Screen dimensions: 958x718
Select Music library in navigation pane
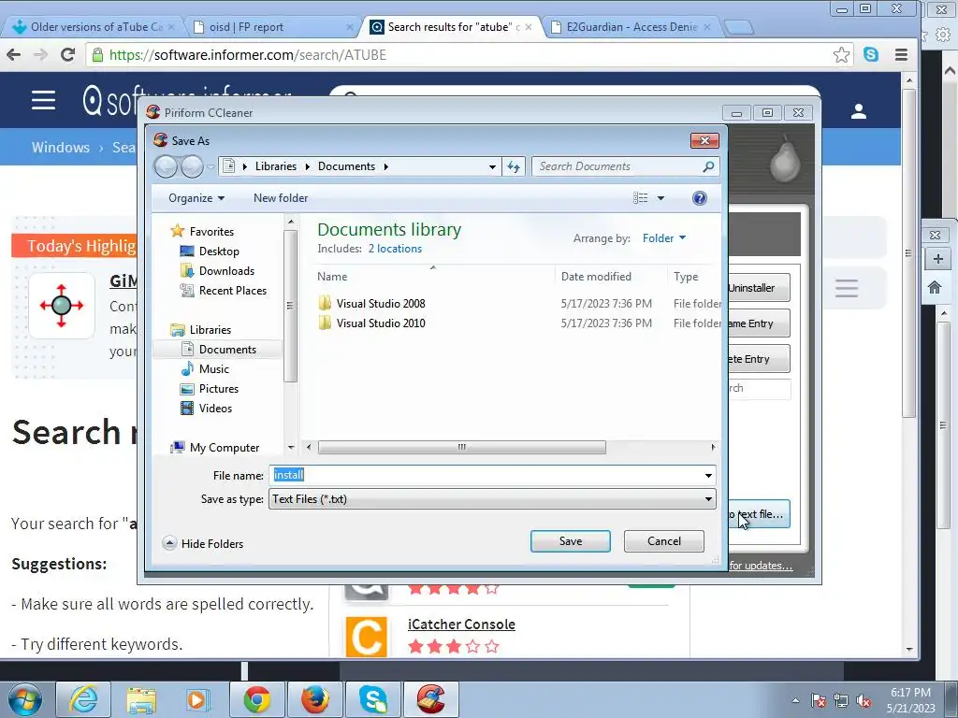[214, 368]
